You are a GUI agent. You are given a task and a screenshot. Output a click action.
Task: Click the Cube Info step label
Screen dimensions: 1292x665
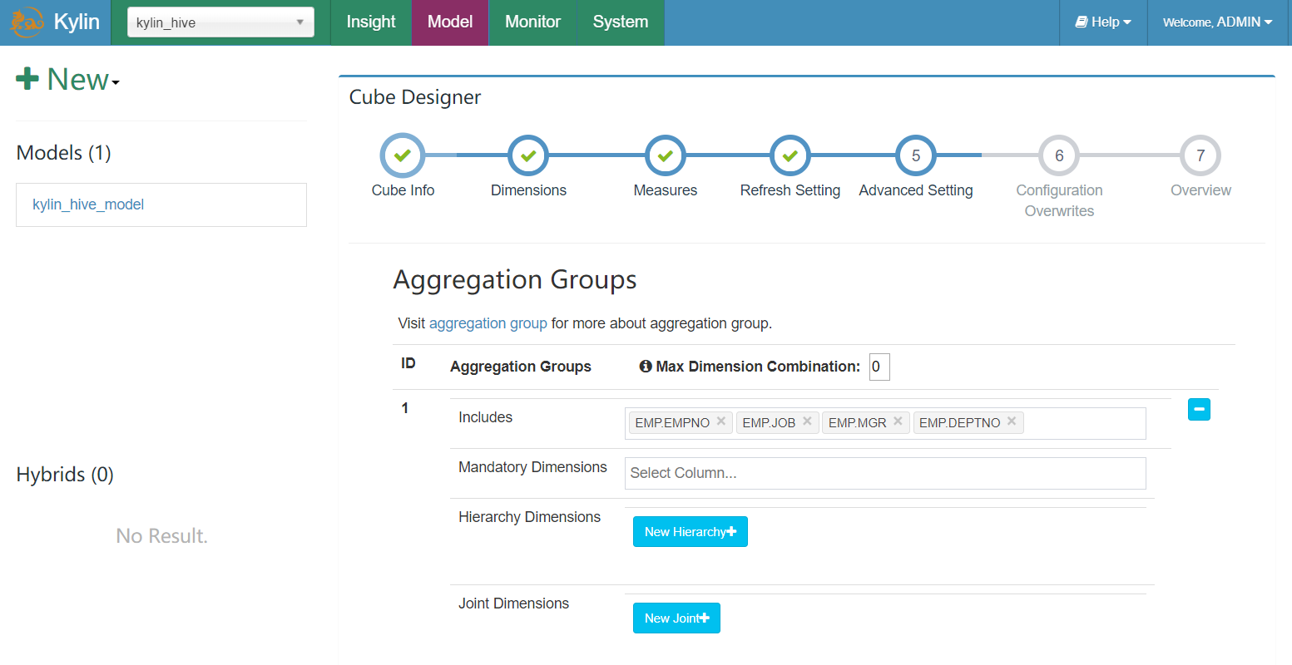click(x=403, y=190)
